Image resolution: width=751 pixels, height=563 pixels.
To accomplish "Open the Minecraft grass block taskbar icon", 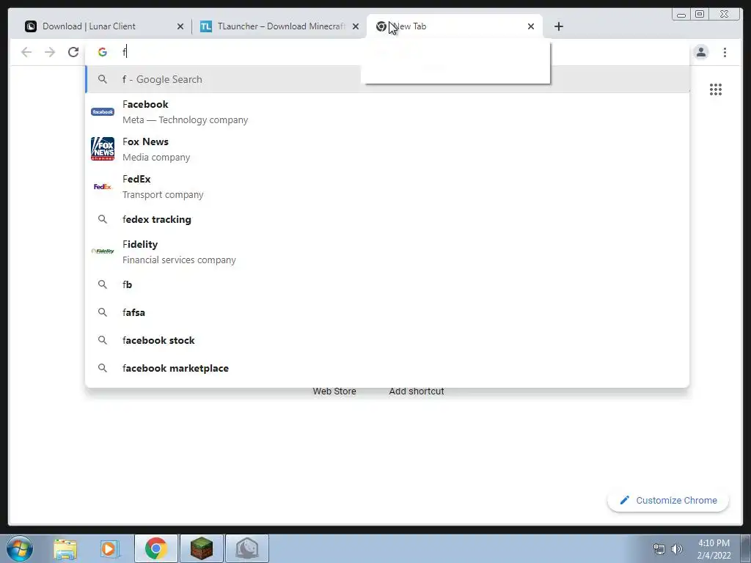I will (x=201, y=548).
